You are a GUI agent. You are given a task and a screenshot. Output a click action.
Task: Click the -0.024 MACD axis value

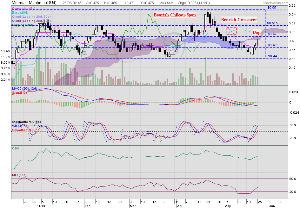click(x=294, y=113)
